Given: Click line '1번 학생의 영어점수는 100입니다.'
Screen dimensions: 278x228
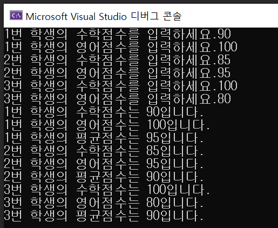Looking at the screenshot, I should pos(107,125).
